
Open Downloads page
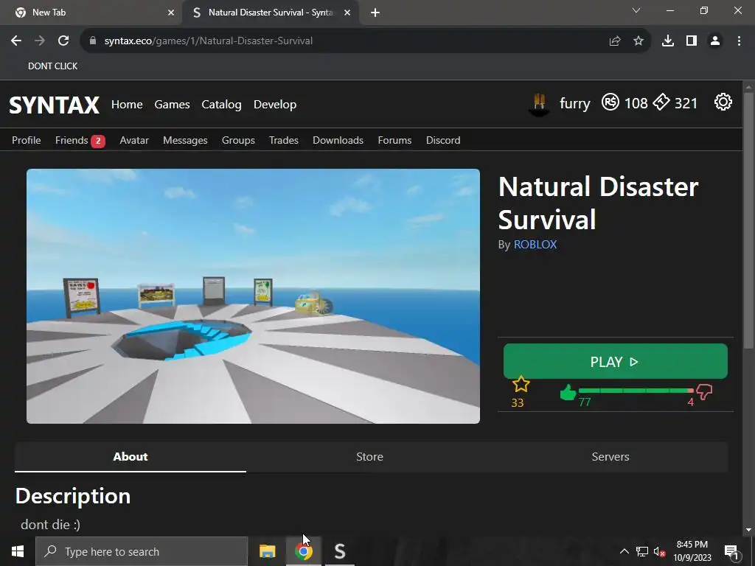[x=338, y=140]
